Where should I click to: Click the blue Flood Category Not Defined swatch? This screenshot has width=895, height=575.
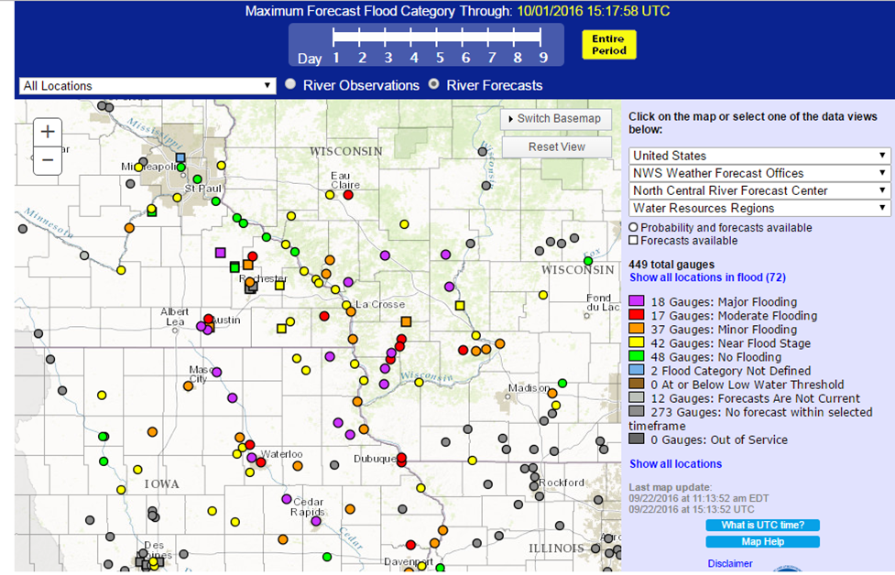(637, 370)
